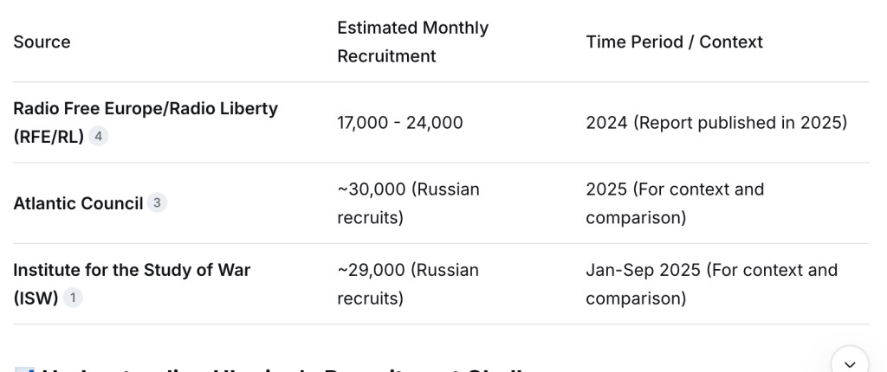Select the "~29,000 (Russian recruits)" cell
887x372 pixels.
coord(408,284)
